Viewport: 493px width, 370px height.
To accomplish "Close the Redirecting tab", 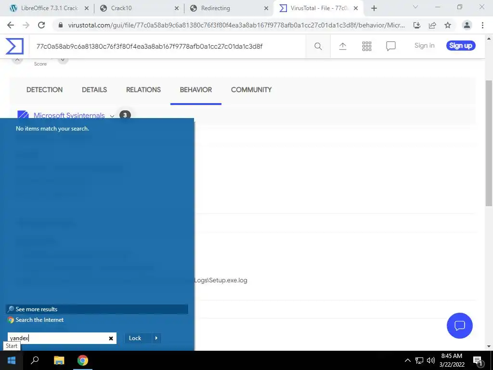I will 266,8.
